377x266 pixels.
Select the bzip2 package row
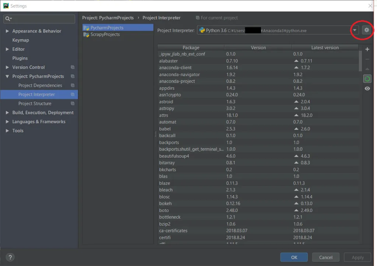coord(258,224)
